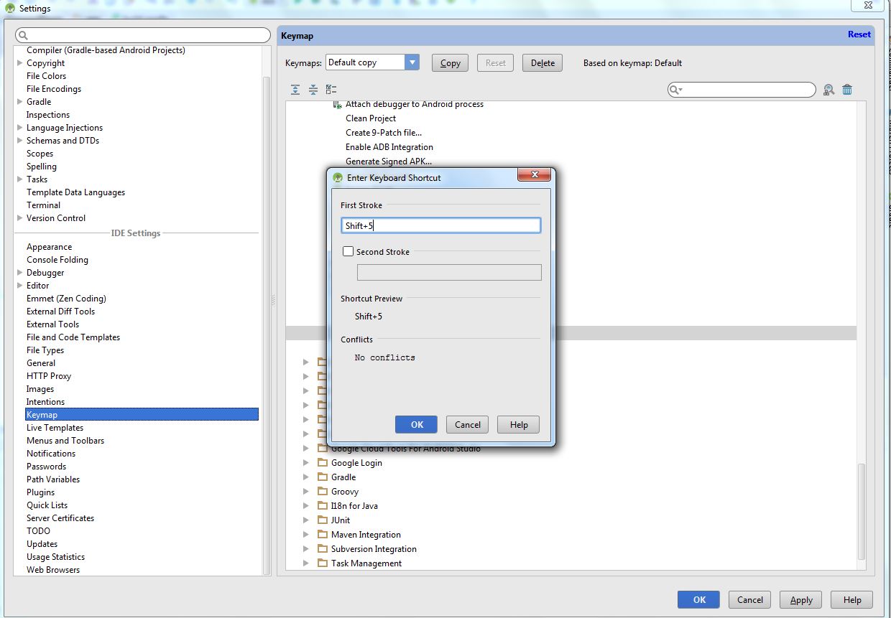Click the Copy button next to the keymap selector
Screen dimensions: 891x618
coord(449,62)
